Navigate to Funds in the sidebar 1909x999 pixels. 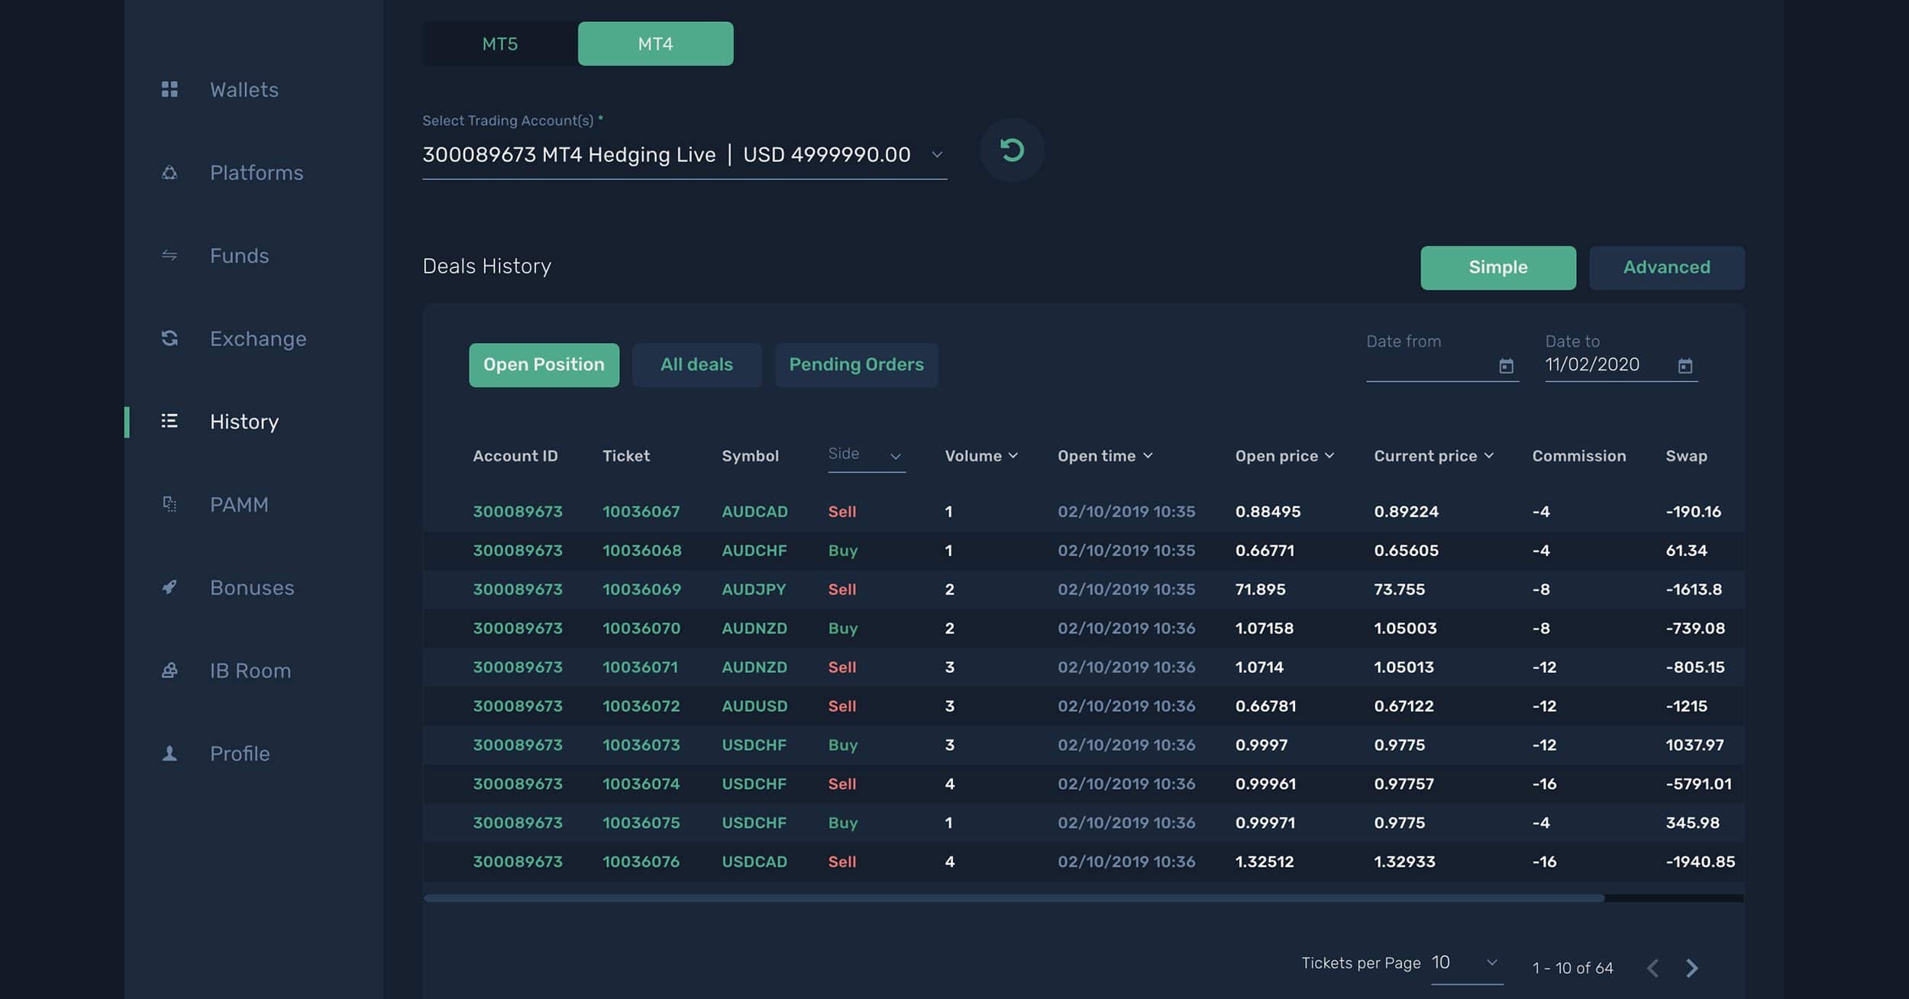239,256
